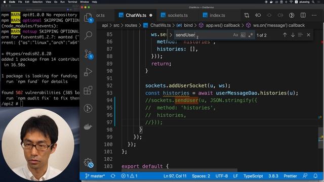Click the '1 of 2' match count
The height and width of the screenshot is (182, 324).
[261, 35]
